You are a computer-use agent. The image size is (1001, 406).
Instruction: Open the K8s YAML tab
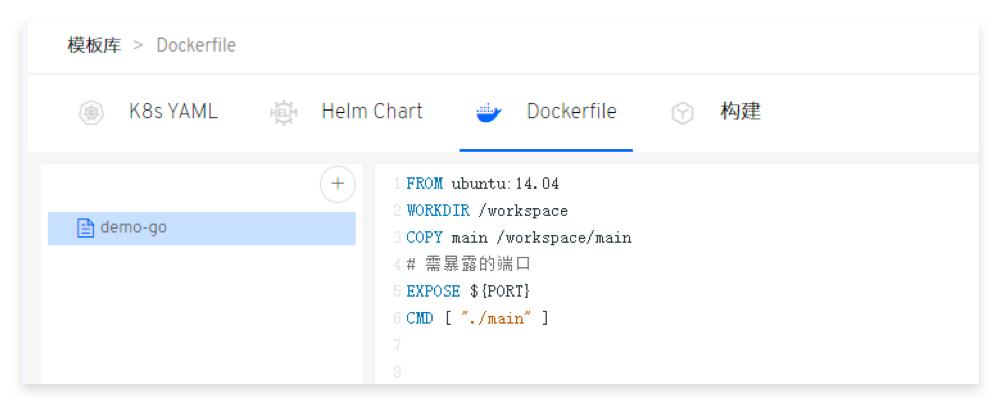coord(173,111)
